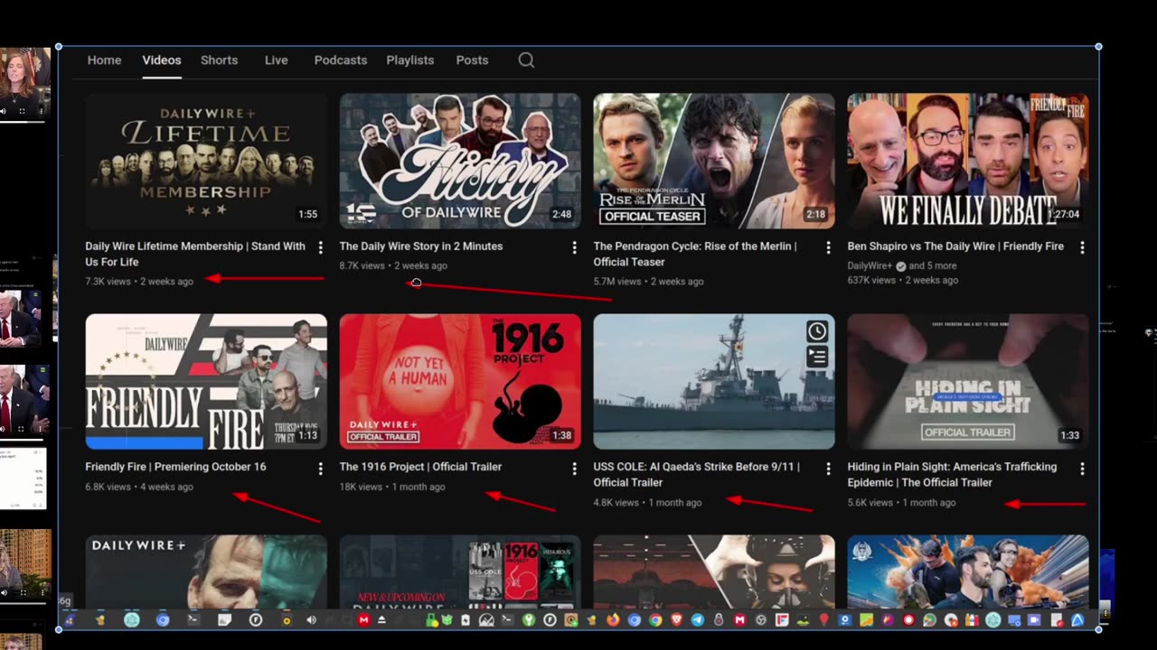The image size is (1157, 650).
Task: Click "6.8K views • 4 weeks ago" text
Action: pyautogui.click(x=139, y=487)
